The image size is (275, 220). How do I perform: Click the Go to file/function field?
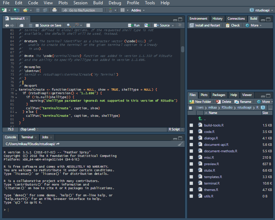tap(82, 10)
